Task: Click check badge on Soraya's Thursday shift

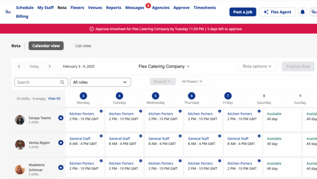Action: click(219, 111)
